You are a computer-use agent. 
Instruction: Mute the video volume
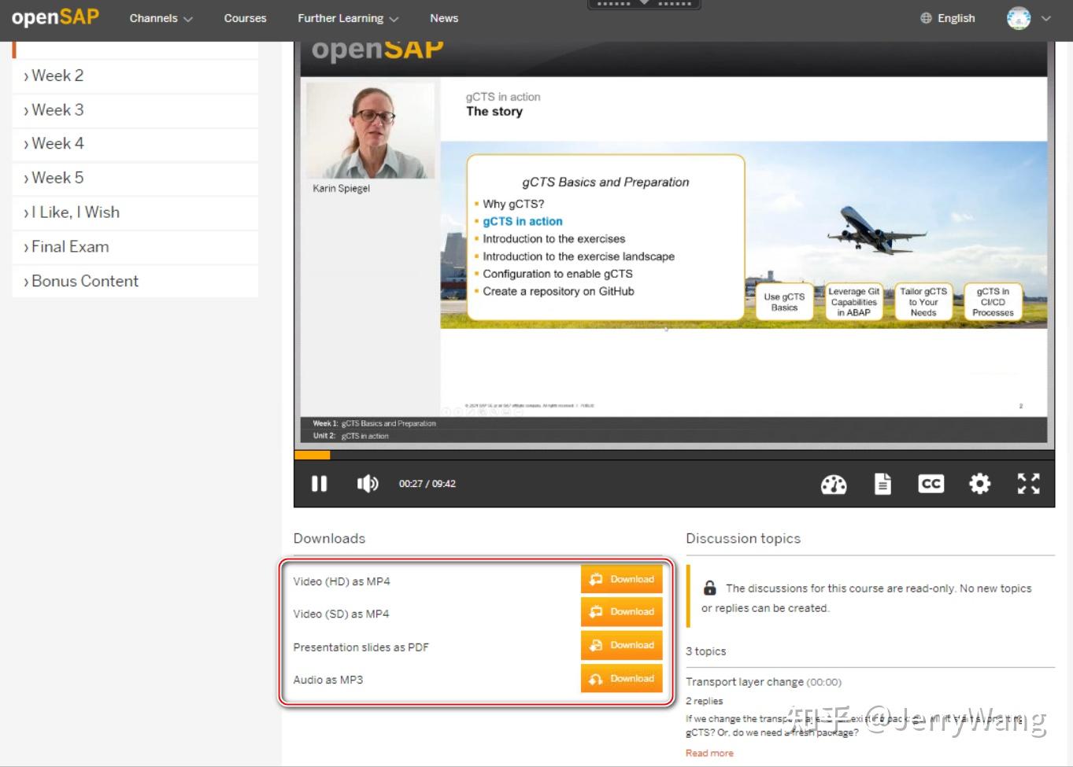(x=367, y=484)
